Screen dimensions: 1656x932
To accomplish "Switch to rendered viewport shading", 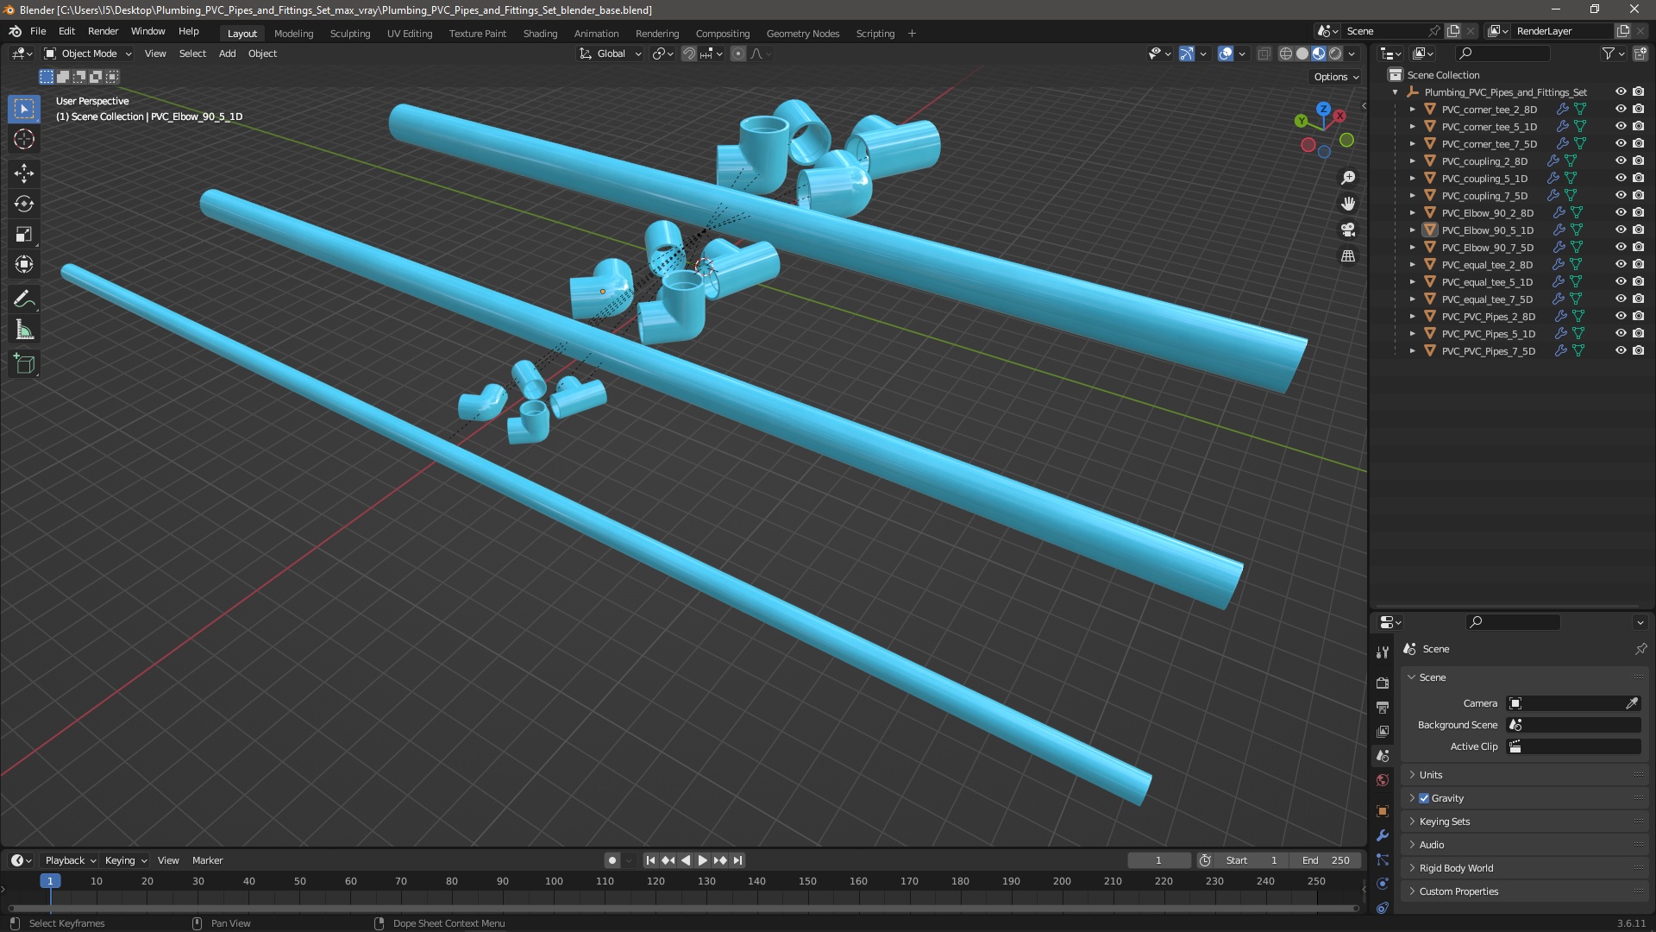I will pyautogui.click(x=1335, y=54).
